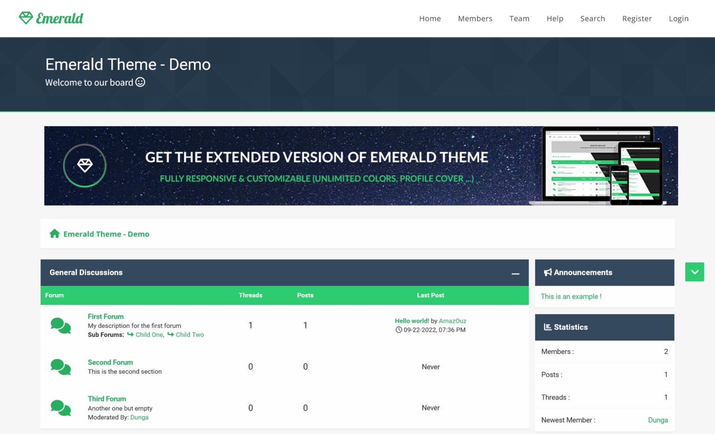715x434 pixels.
Task: Open newest member Dunga in Statistics
Action: point(658,420)
